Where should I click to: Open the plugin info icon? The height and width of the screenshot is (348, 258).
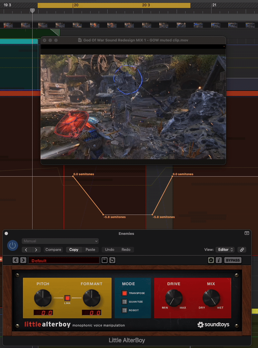pos(219,260)
